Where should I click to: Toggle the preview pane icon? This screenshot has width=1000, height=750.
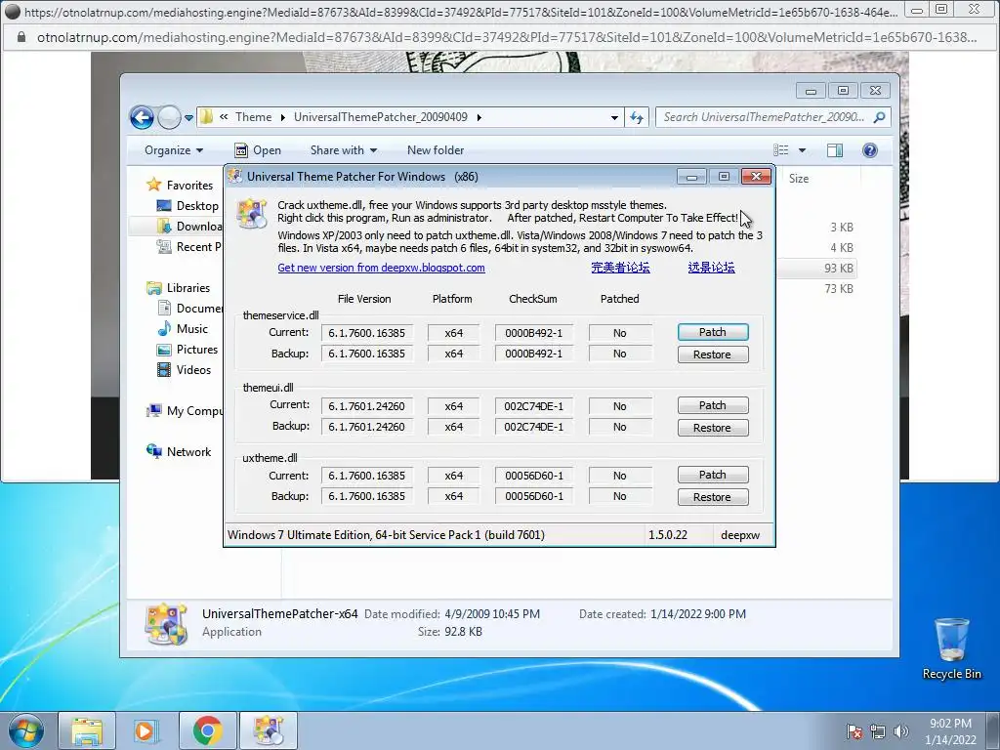tap(835, 150)
